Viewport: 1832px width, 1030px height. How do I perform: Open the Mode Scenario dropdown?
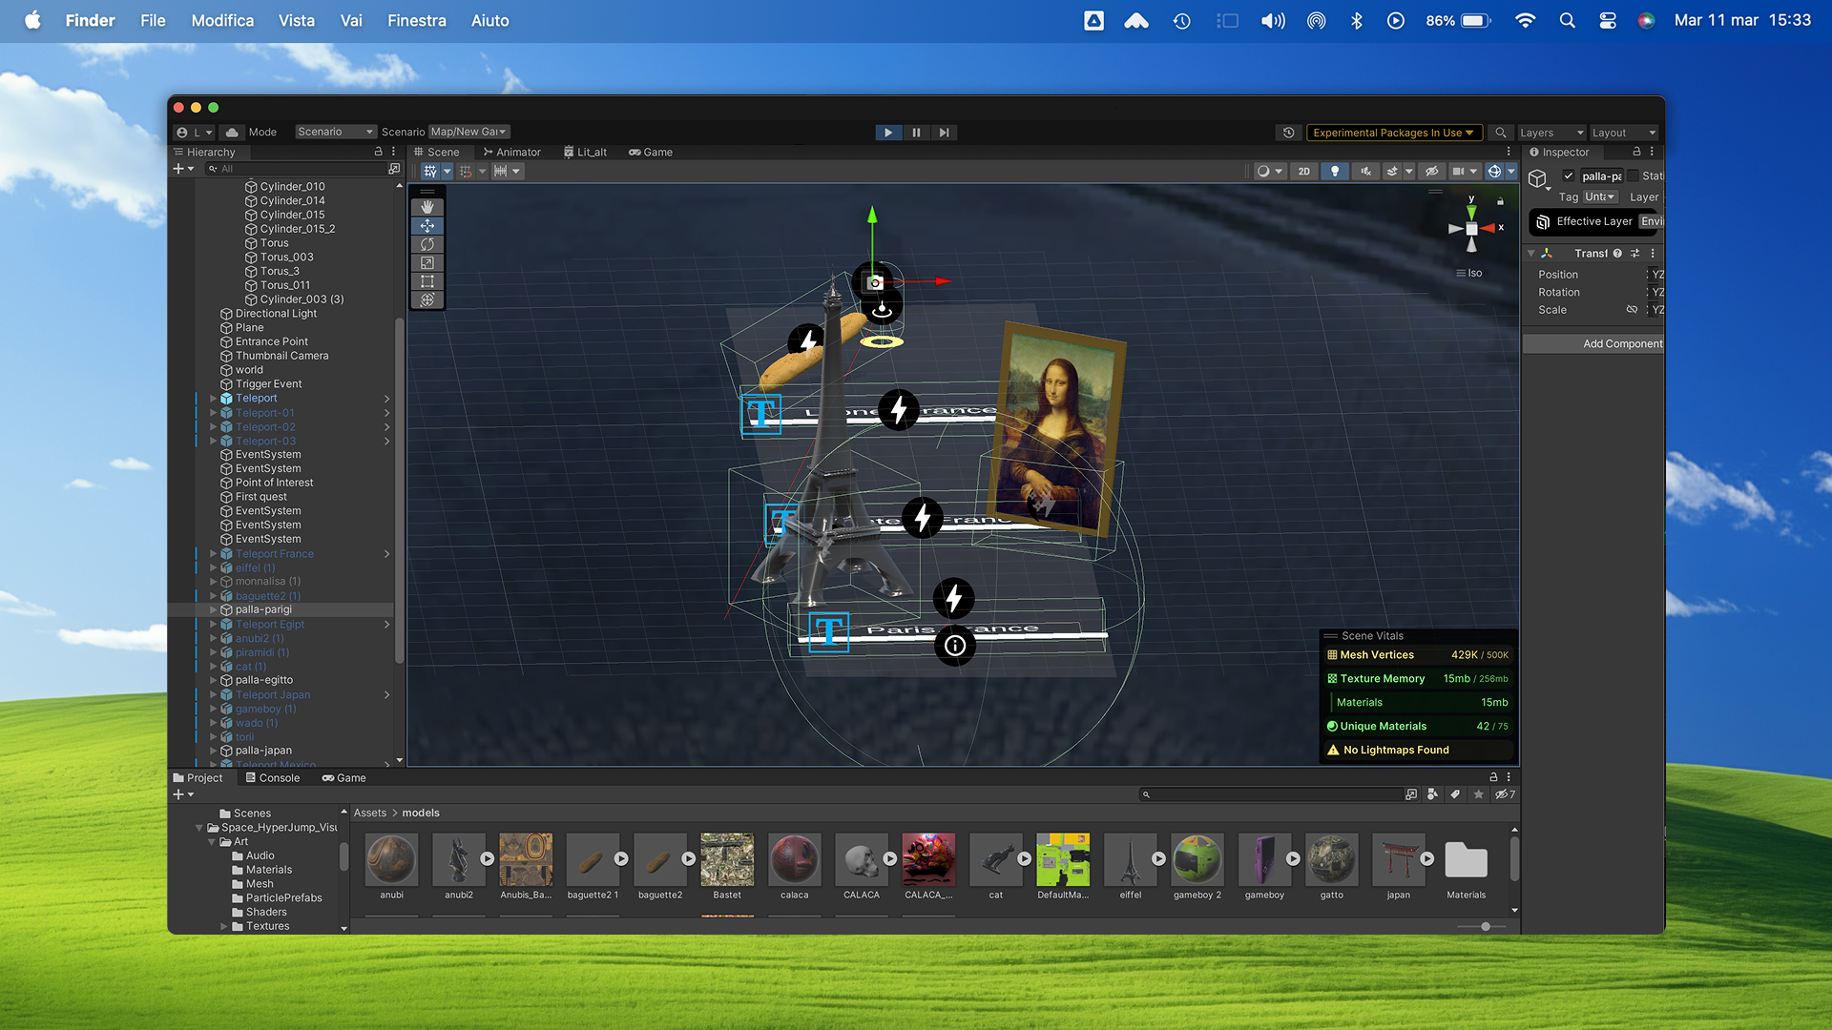[335, 132]
